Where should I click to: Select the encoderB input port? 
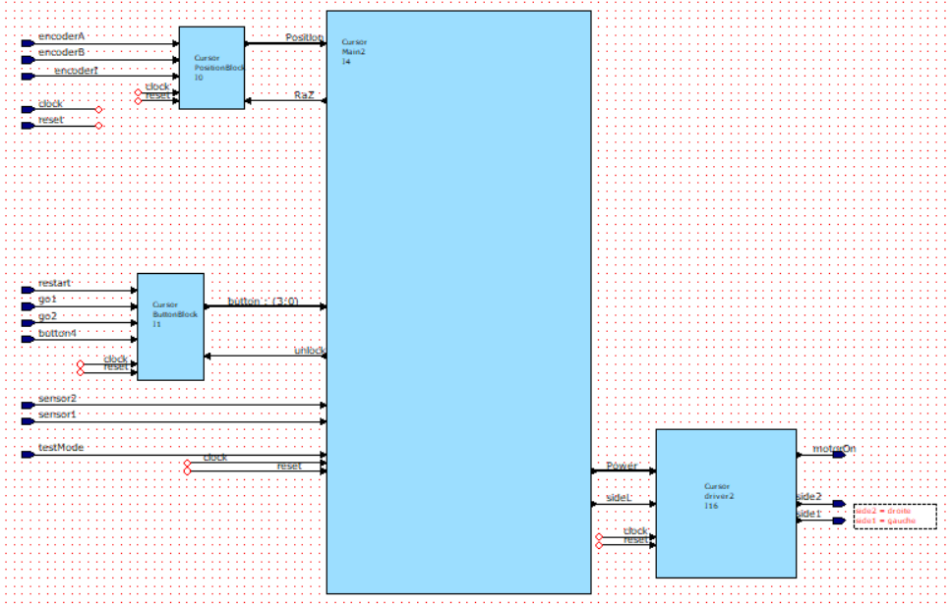[x=28, y=59]
